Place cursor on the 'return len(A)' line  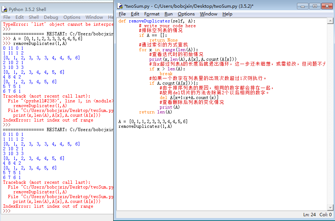(155, 112)
